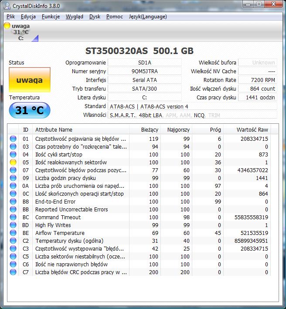Screen dimensions: 286x309
Task: Click the SD1A firmware field
Action: point(145,63)
